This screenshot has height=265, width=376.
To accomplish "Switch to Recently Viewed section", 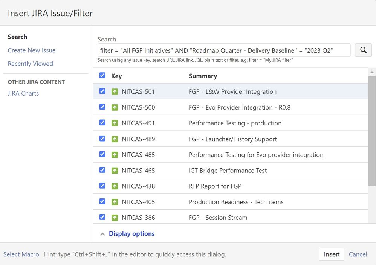I will (30, 64).
